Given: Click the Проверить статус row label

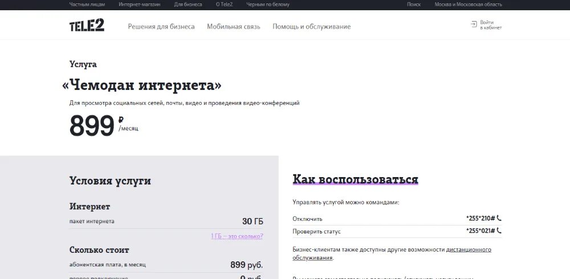Looking at the screenshot, I should pyautogui.click(x=316, y=231).
